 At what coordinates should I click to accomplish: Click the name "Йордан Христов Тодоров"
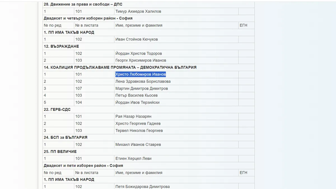(139, 53)
